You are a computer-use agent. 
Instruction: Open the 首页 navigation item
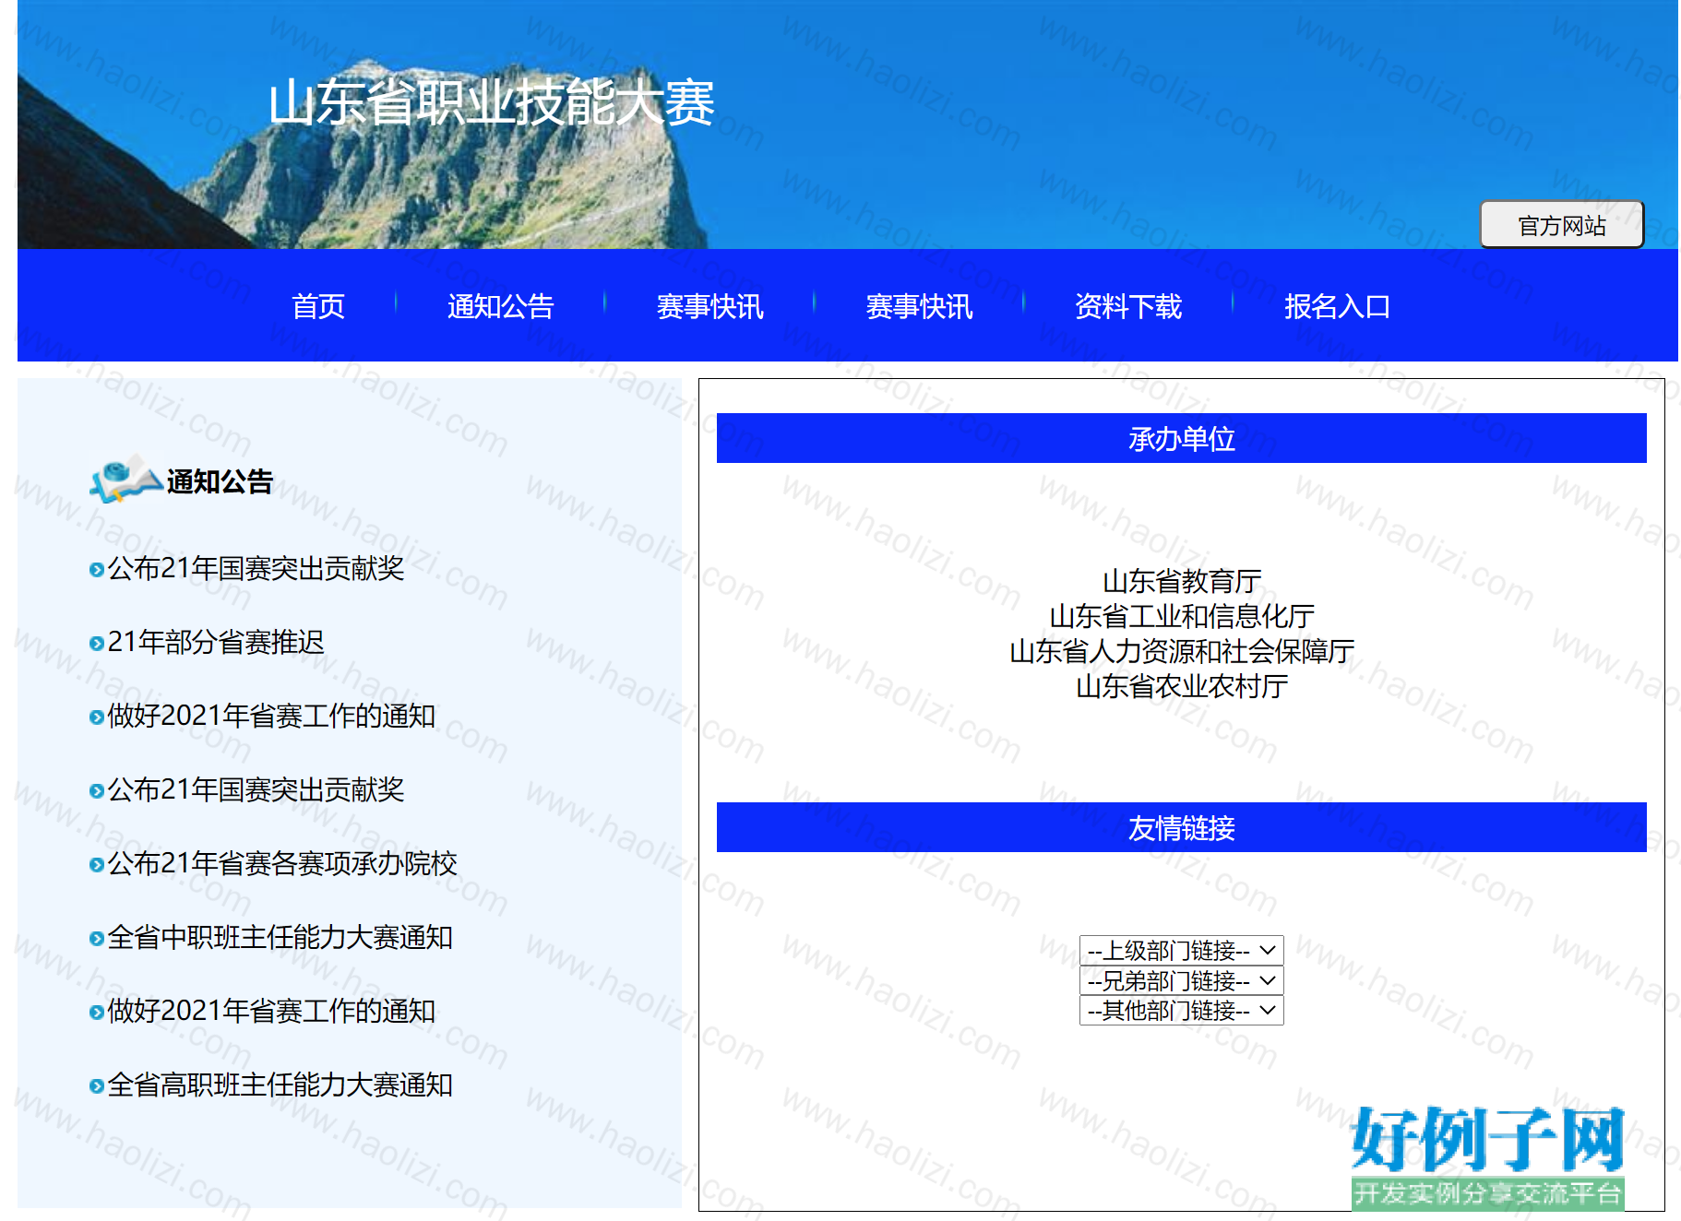[x=318, y=306]
